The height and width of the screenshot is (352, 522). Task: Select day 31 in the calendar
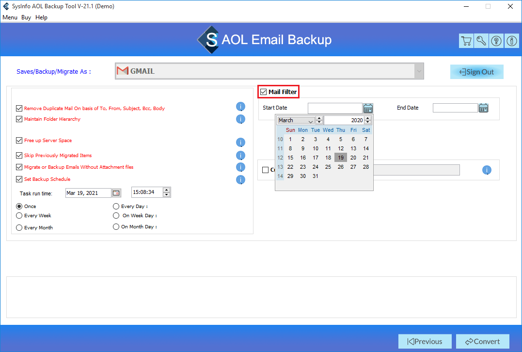pyautogui.click(x=315, y=176)
